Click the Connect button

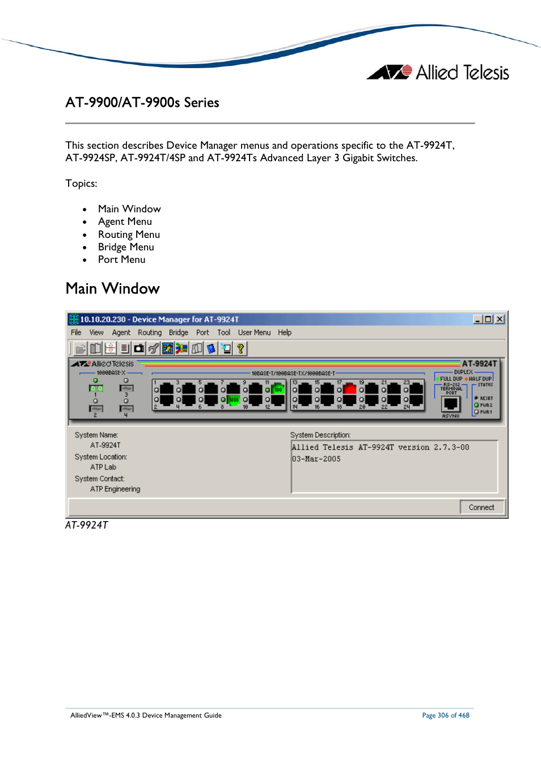[481, 508]
